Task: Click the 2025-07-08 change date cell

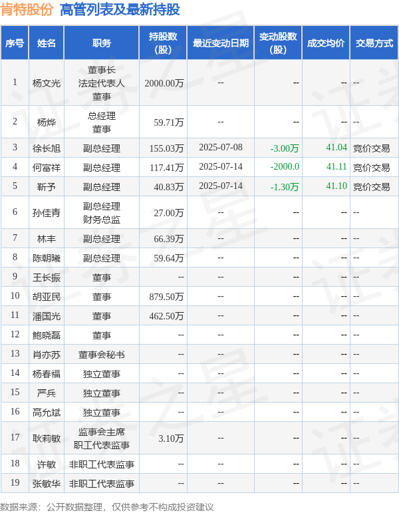Action: pos(221,148)
